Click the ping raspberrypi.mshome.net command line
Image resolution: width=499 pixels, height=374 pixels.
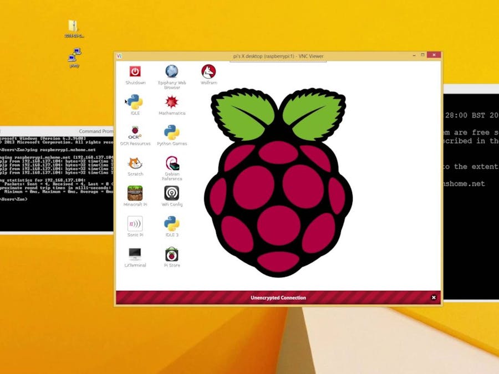click(x=48, y=150)
